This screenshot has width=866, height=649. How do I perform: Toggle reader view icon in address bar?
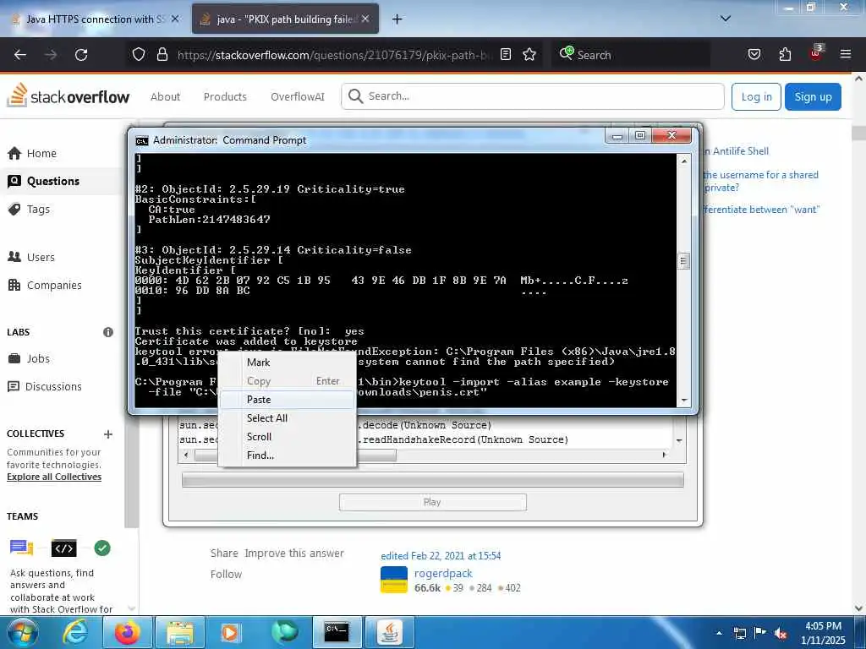[x=506, y=55]
